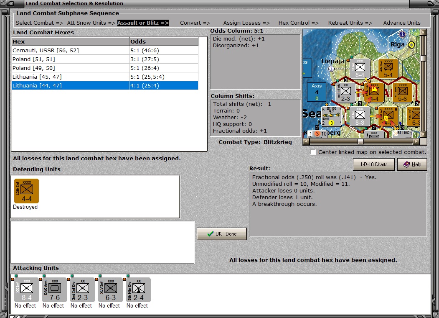Click the Result text box
This screenshot has width=439, height=318.
pyautogui.click(x=338, y=205)
